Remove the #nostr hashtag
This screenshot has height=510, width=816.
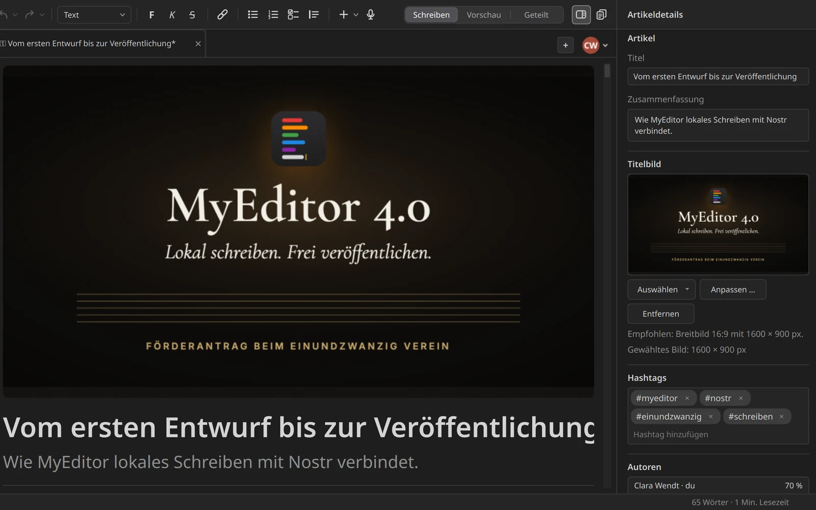pyautogui.click(x=741, y=398)
